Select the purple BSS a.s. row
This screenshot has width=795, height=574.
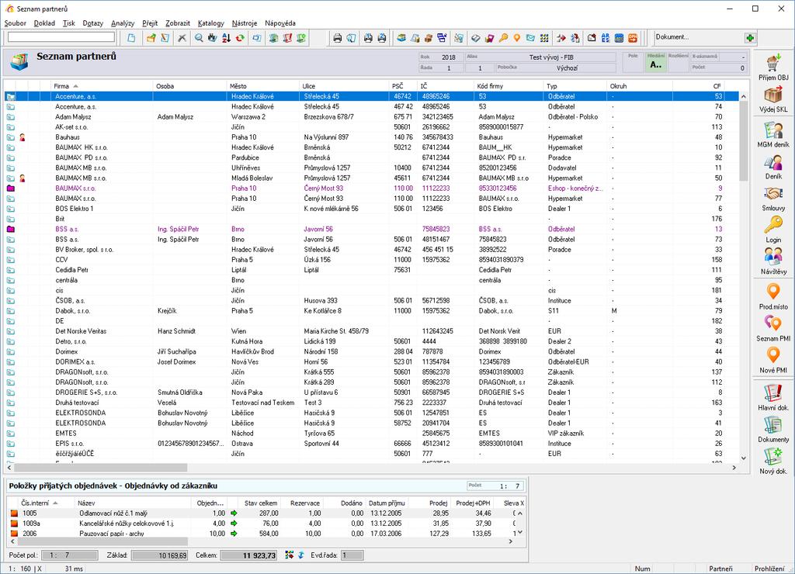(x=371, y=229)
